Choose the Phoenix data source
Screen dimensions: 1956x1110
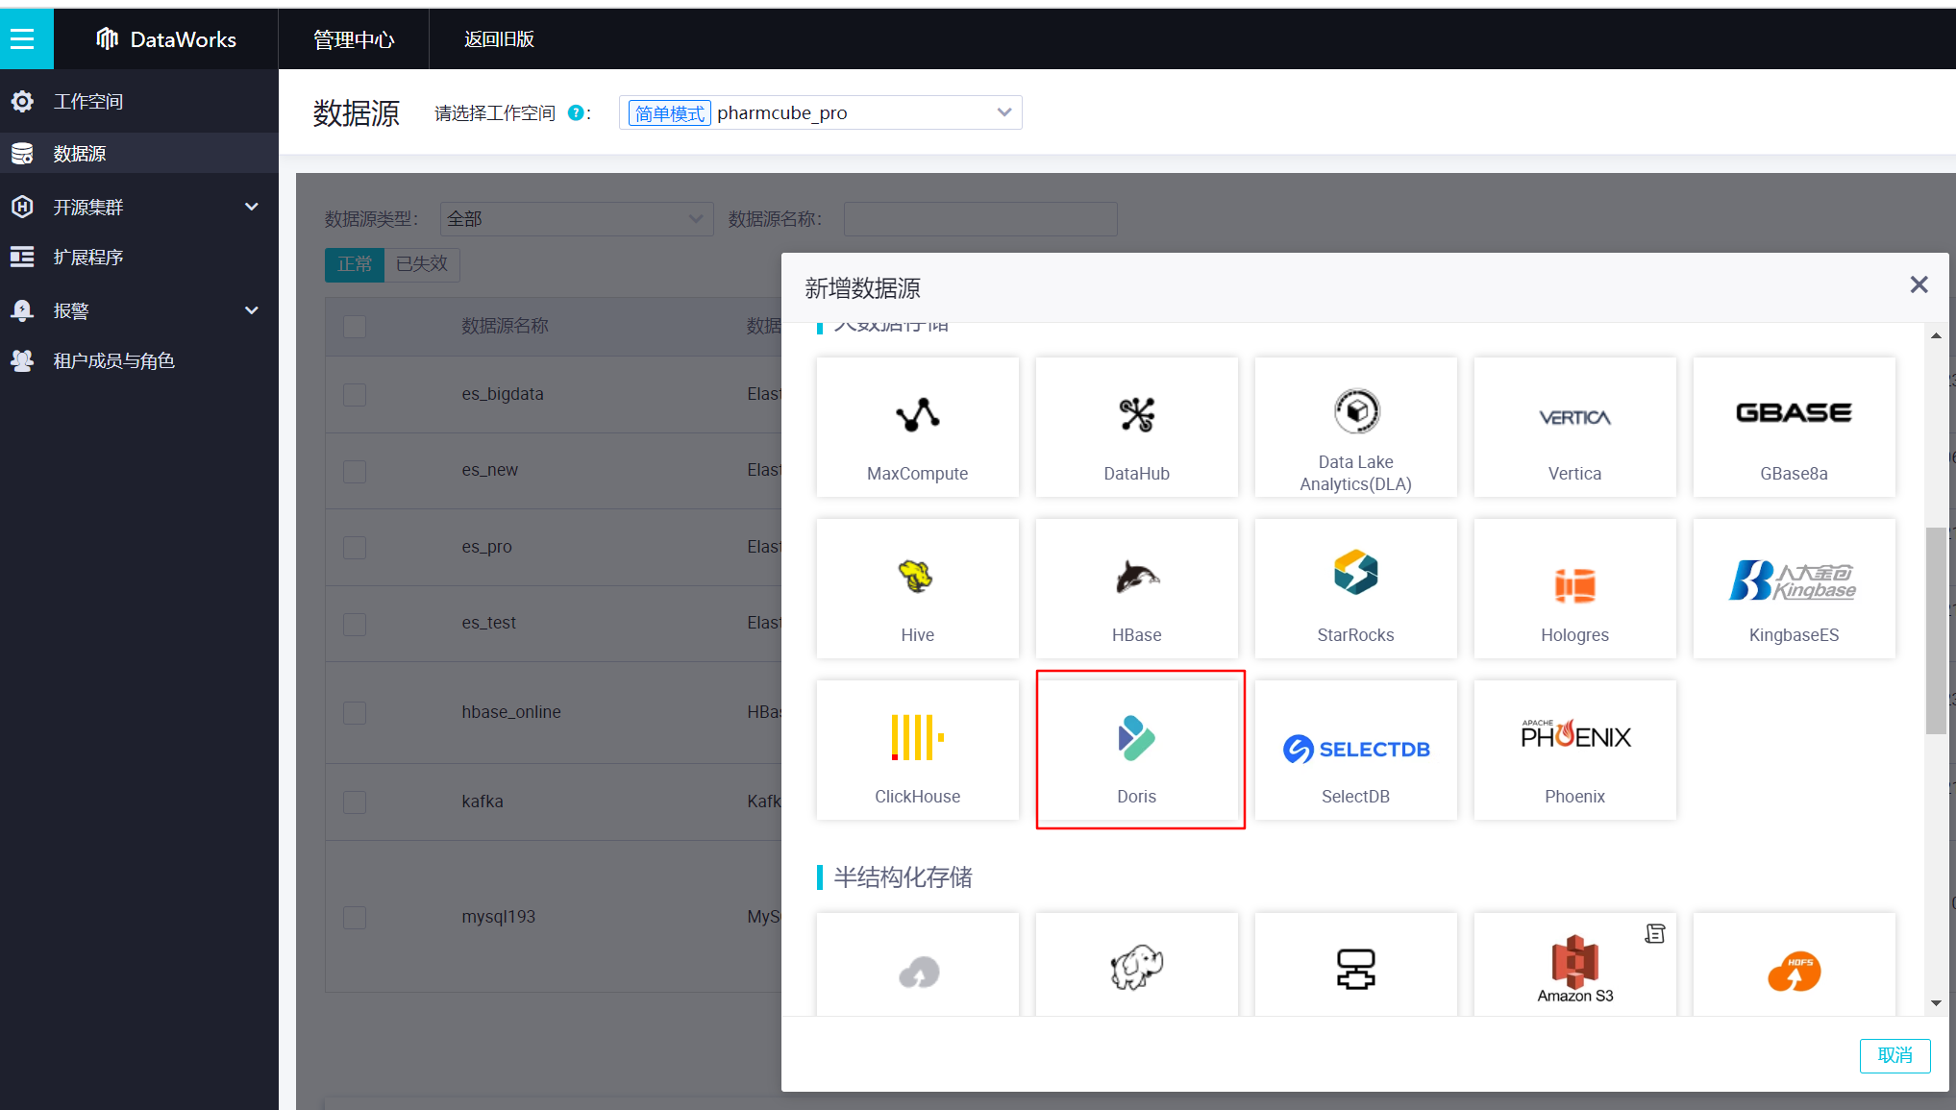pyautogui.click(x=1574, y=751)
